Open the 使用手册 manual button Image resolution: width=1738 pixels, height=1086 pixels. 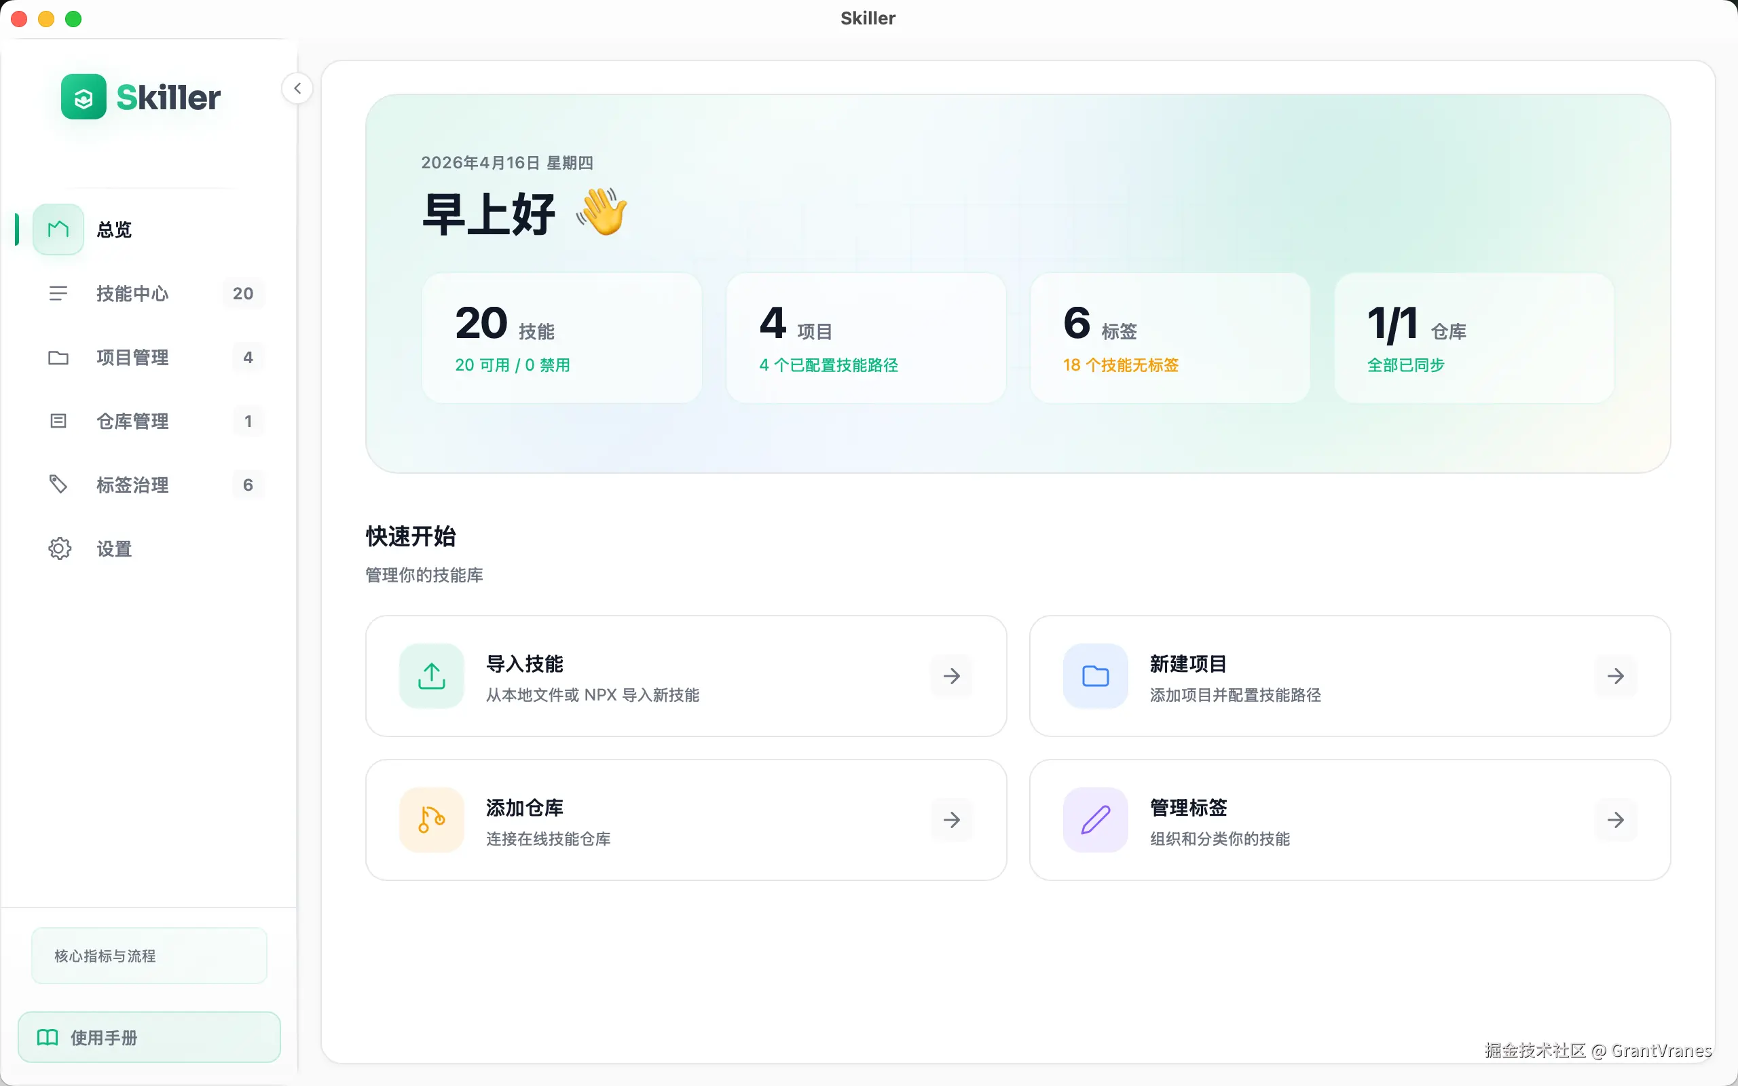[149, 1037]
